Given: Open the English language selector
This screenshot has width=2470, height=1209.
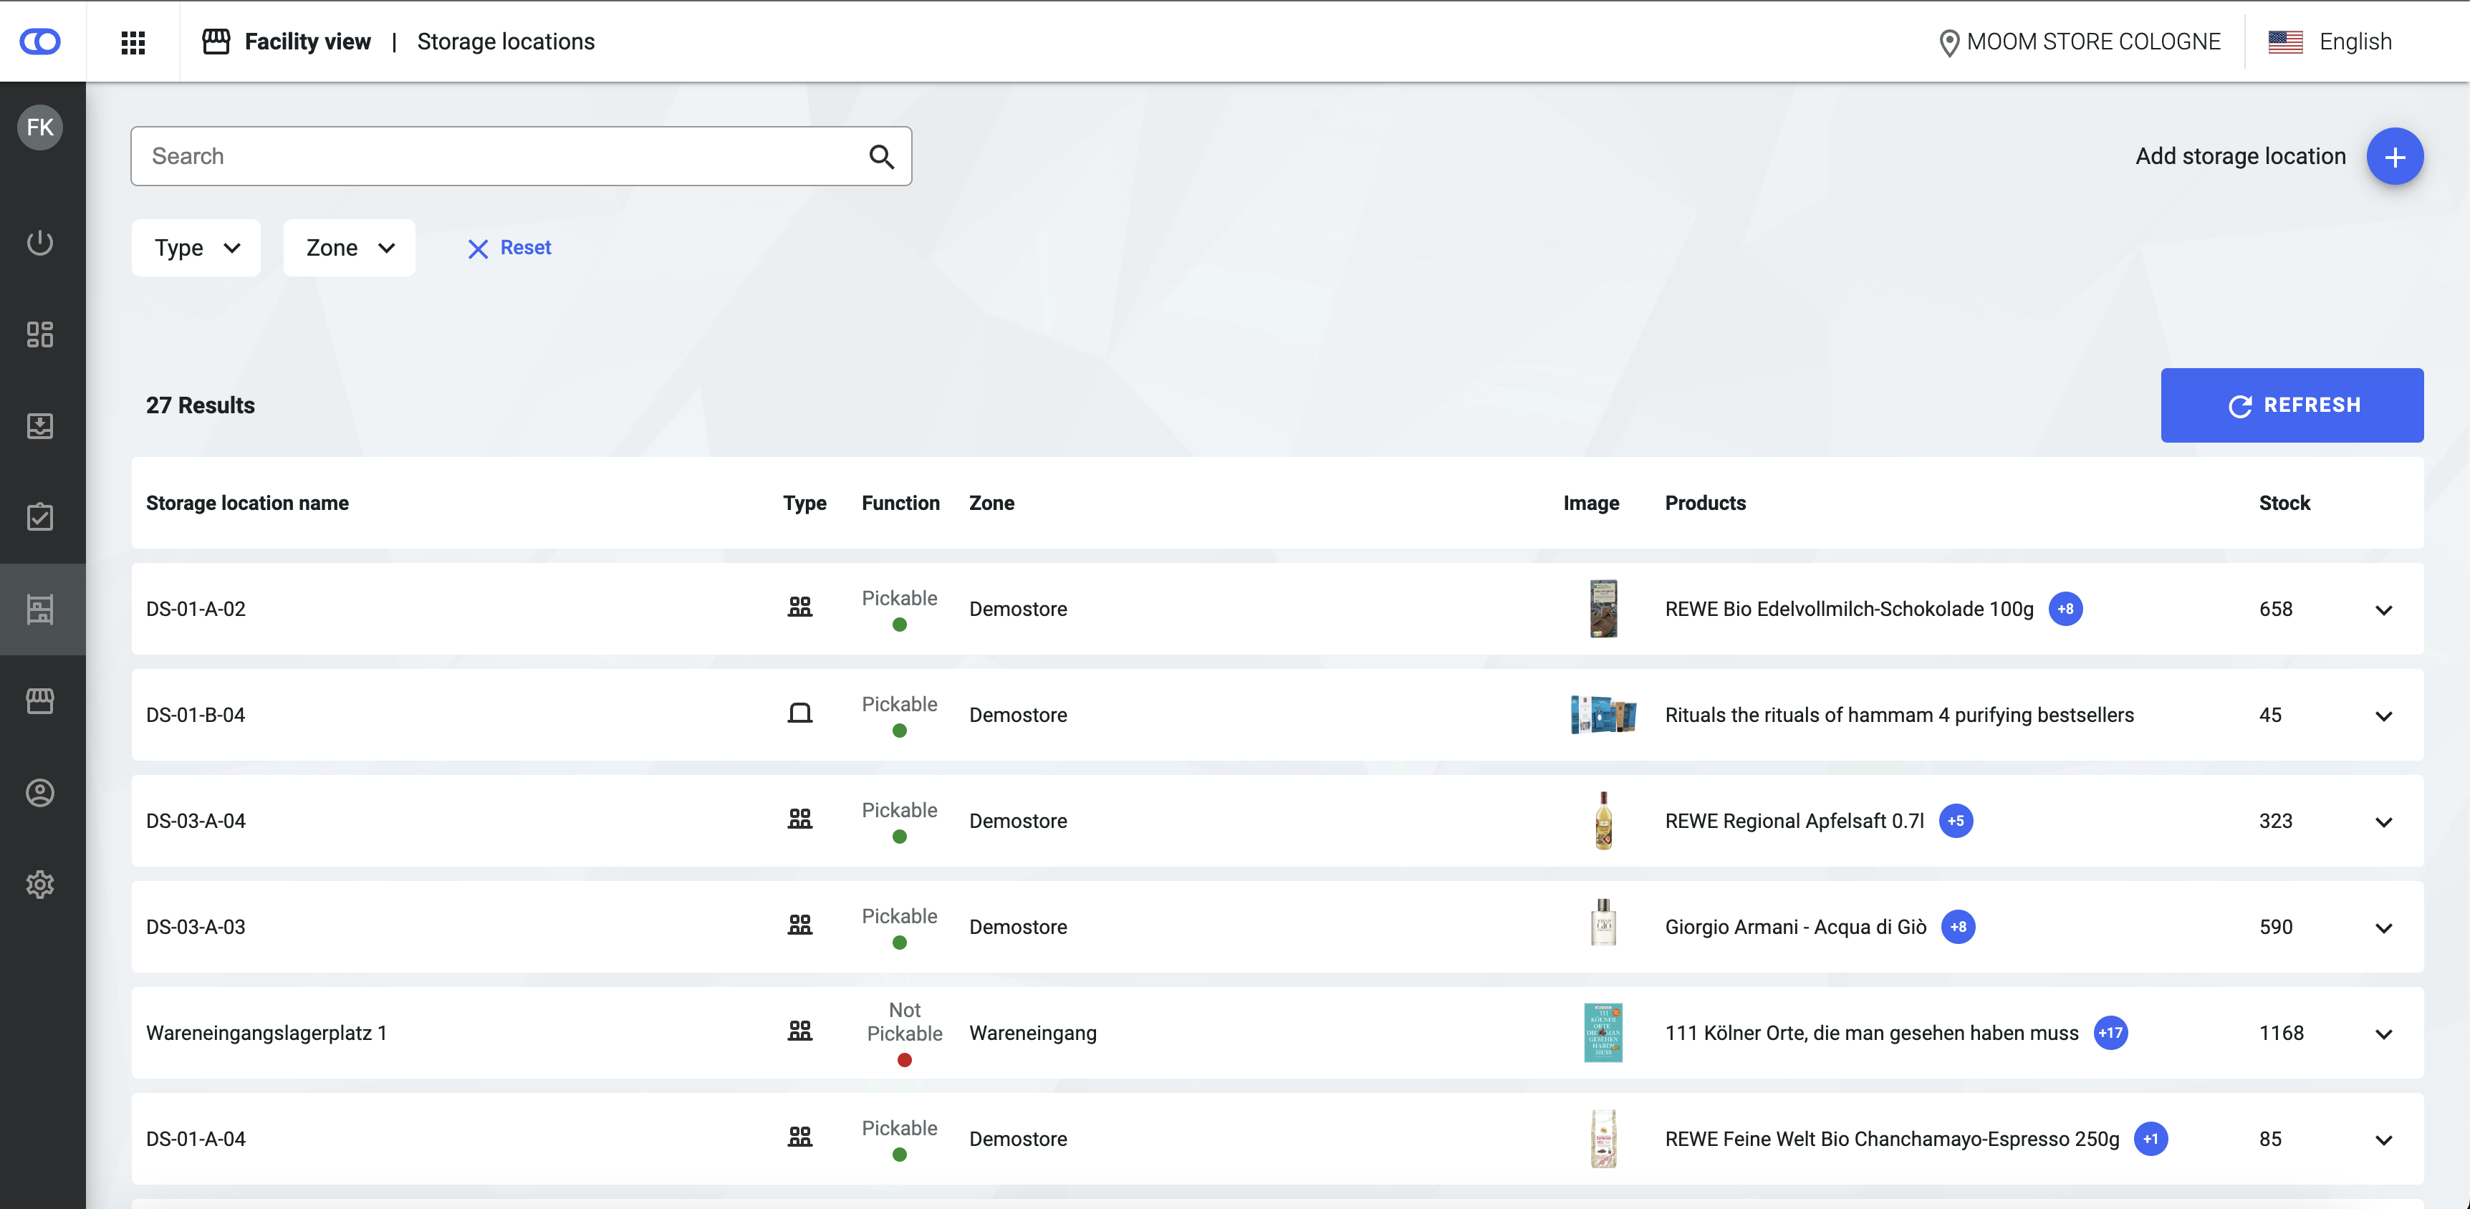Looking at the screenshot, I should point(2330,42).
